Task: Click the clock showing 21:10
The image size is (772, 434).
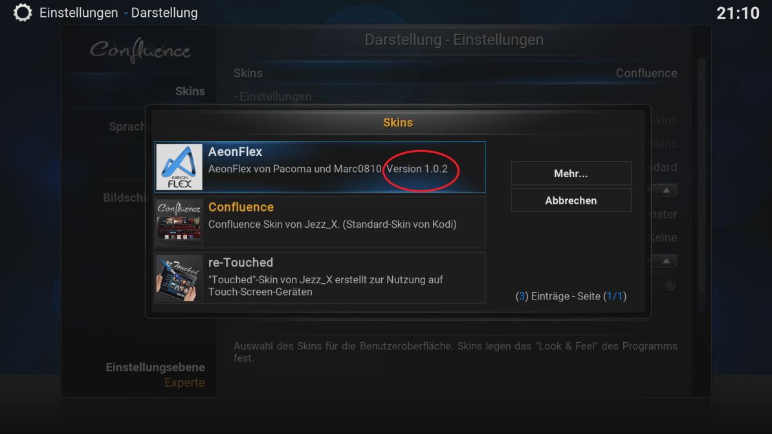Action: [738, 13]
